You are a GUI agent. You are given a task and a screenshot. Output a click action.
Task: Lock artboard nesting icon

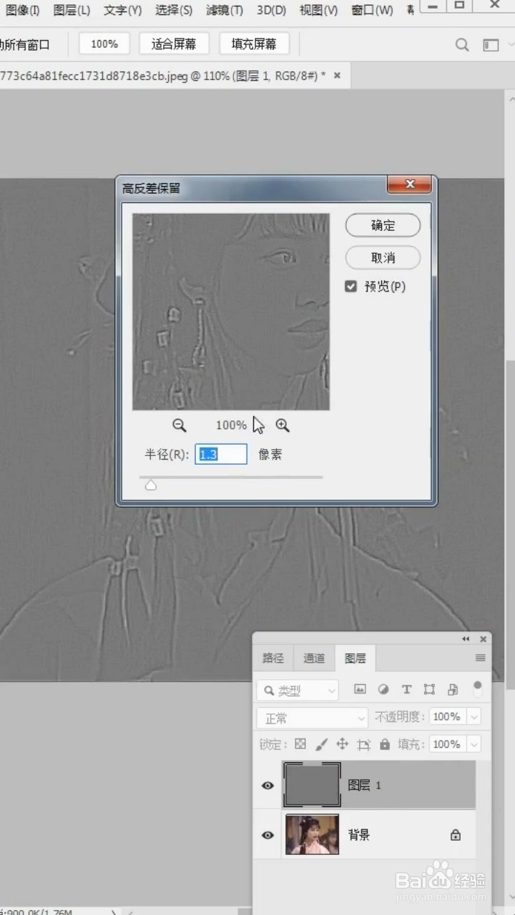364,744
